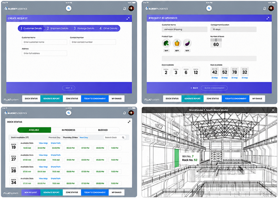This screenshot has height=198, width=278.
Task: Open Generate Report on Create Request screen
Action: point(52,99)
